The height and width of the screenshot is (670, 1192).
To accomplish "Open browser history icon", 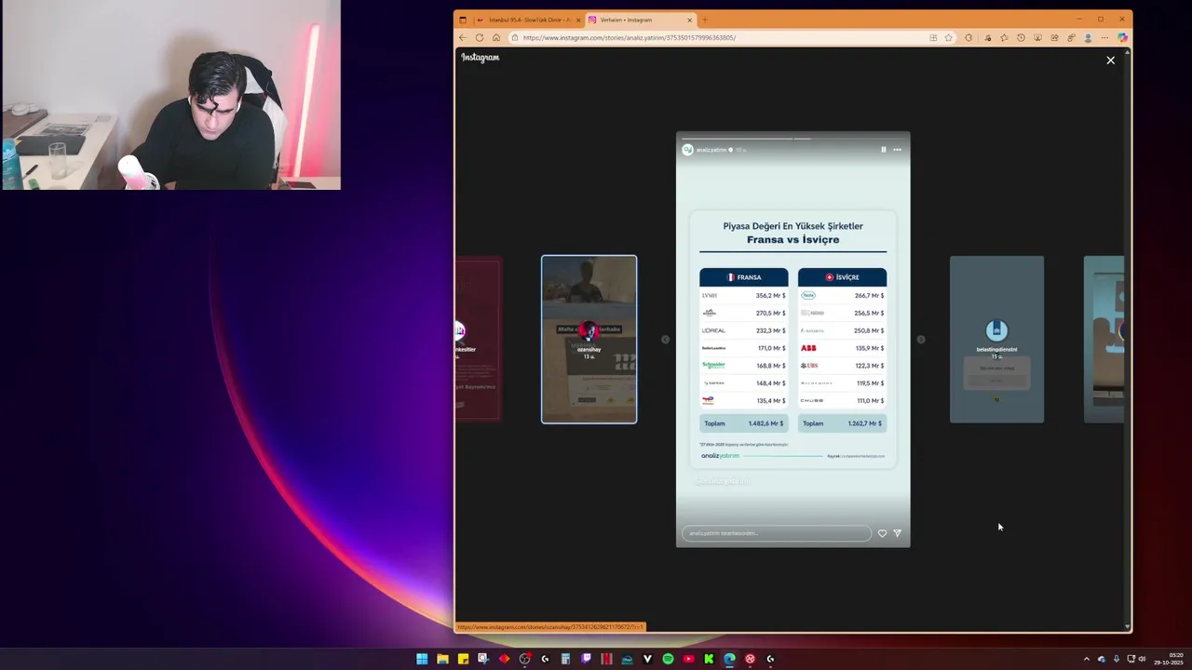I will (x=1021, y=38).
